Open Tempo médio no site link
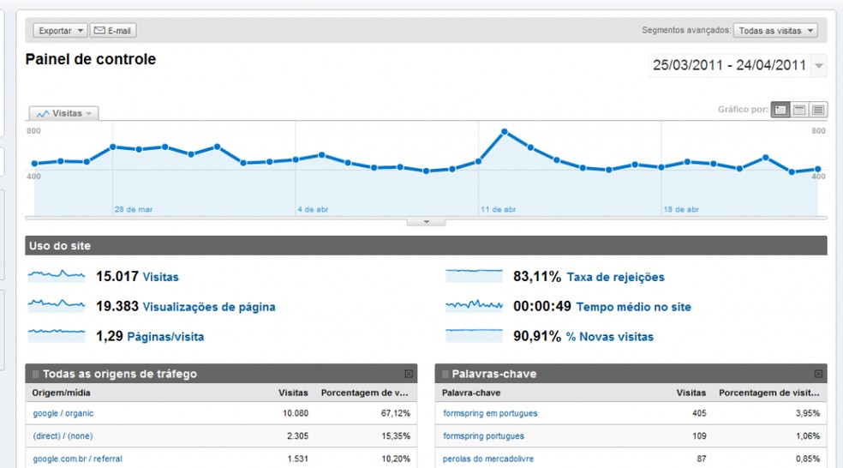The height and width of the screenshot is (468, 843). coord(634,307)
